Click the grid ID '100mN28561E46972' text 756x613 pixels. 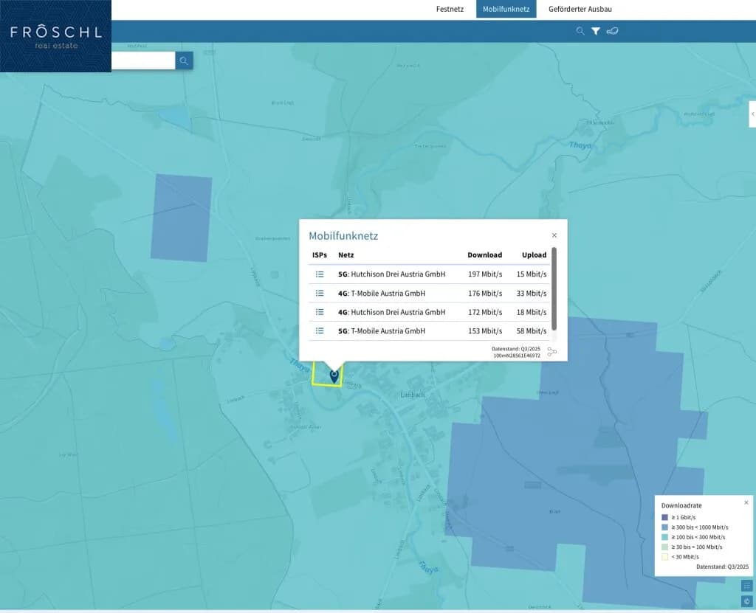(517, 356)
